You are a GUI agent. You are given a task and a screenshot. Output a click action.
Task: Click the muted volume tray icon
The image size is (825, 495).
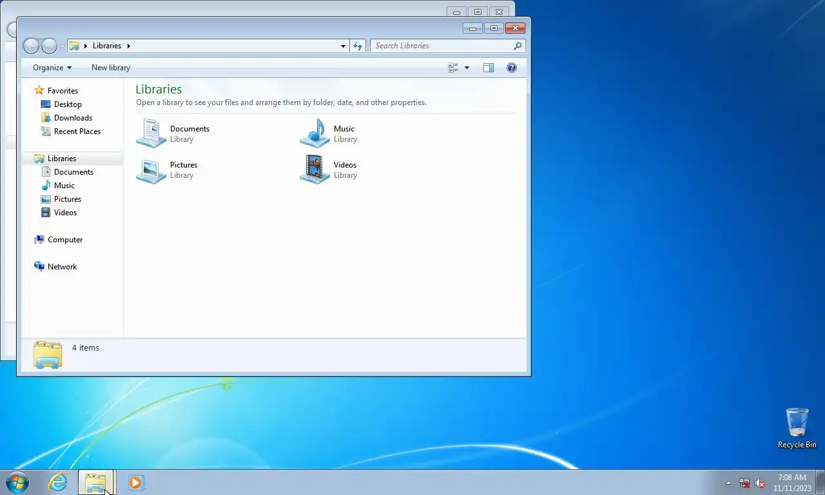coord(760,483)
